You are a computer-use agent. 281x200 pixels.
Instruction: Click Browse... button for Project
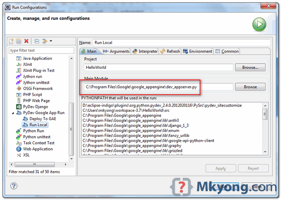(250, 67)
